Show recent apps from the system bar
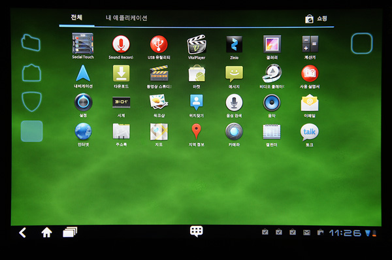The image size is (392, 260). click(x=70, y=232)
